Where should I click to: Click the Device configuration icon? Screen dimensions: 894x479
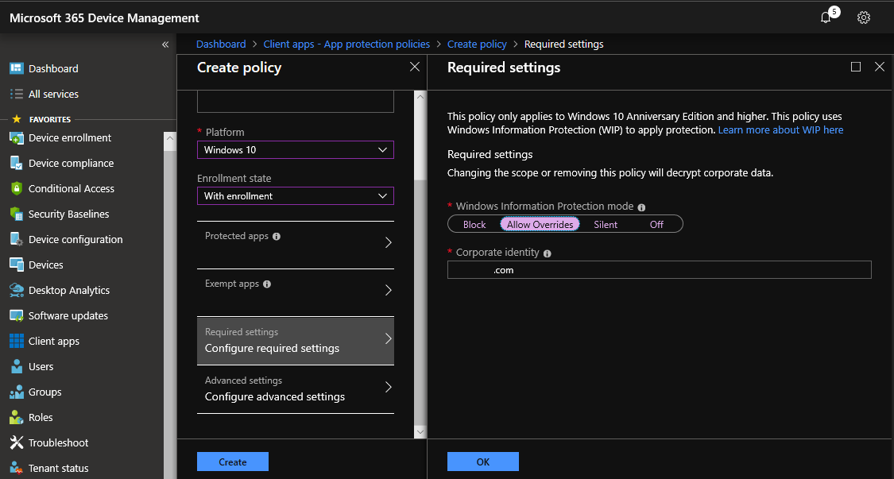(17, 240)
